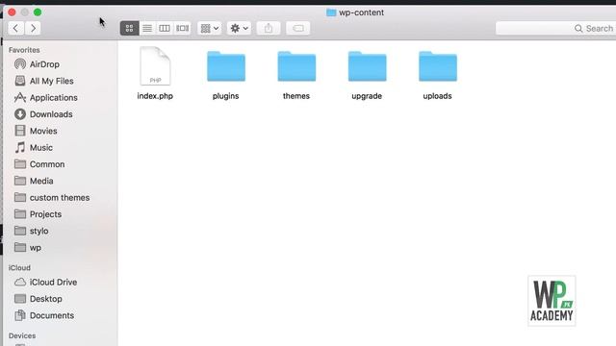
Task: Open the item arrangement dropdown
Action: 210,28
